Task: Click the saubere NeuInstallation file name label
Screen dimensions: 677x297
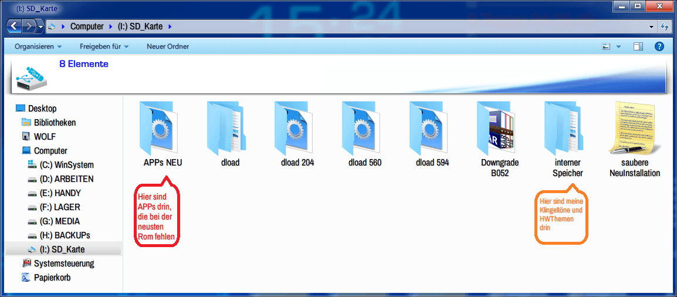Action: point(635,168)
